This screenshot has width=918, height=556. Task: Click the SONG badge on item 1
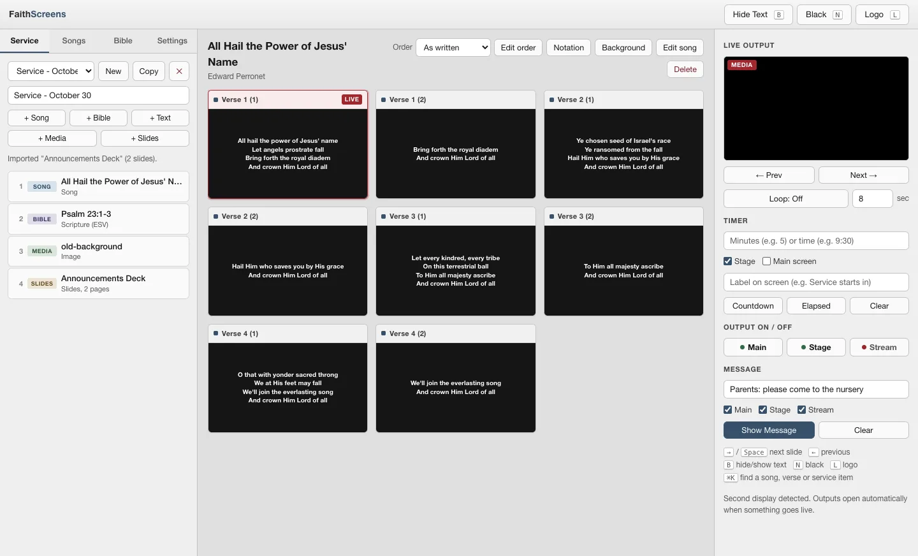(x=42, y=187)
